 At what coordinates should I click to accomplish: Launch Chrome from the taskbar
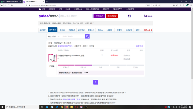[x=62, y=107]
